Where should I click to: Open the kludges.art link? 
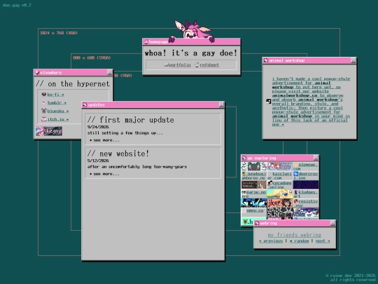306,194
